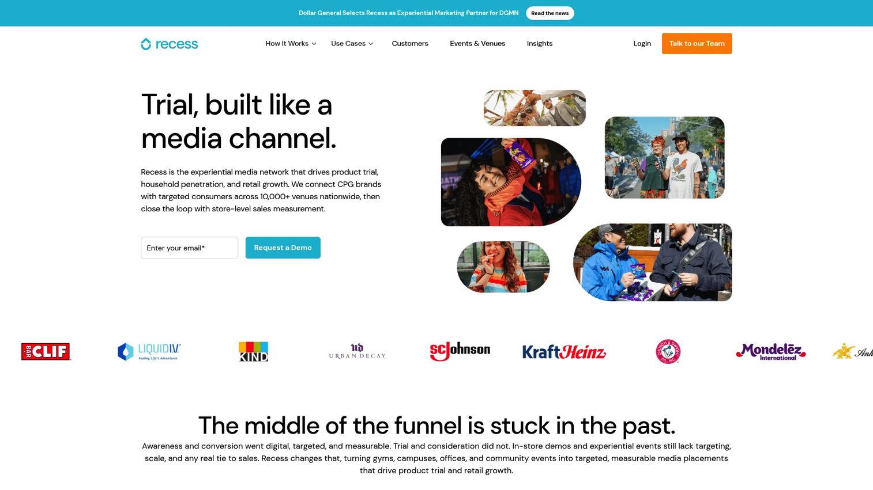Expand the How It Works dropdown
The width and height of the screenshot is (873, 490).
291,43
